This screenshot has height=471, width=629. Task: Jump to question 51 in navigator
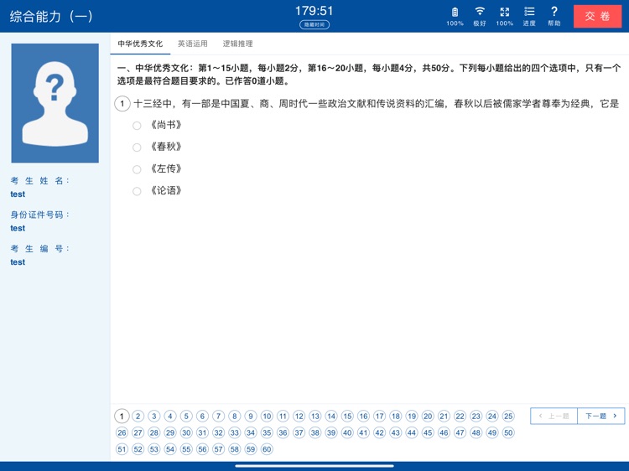pos(122,449)
